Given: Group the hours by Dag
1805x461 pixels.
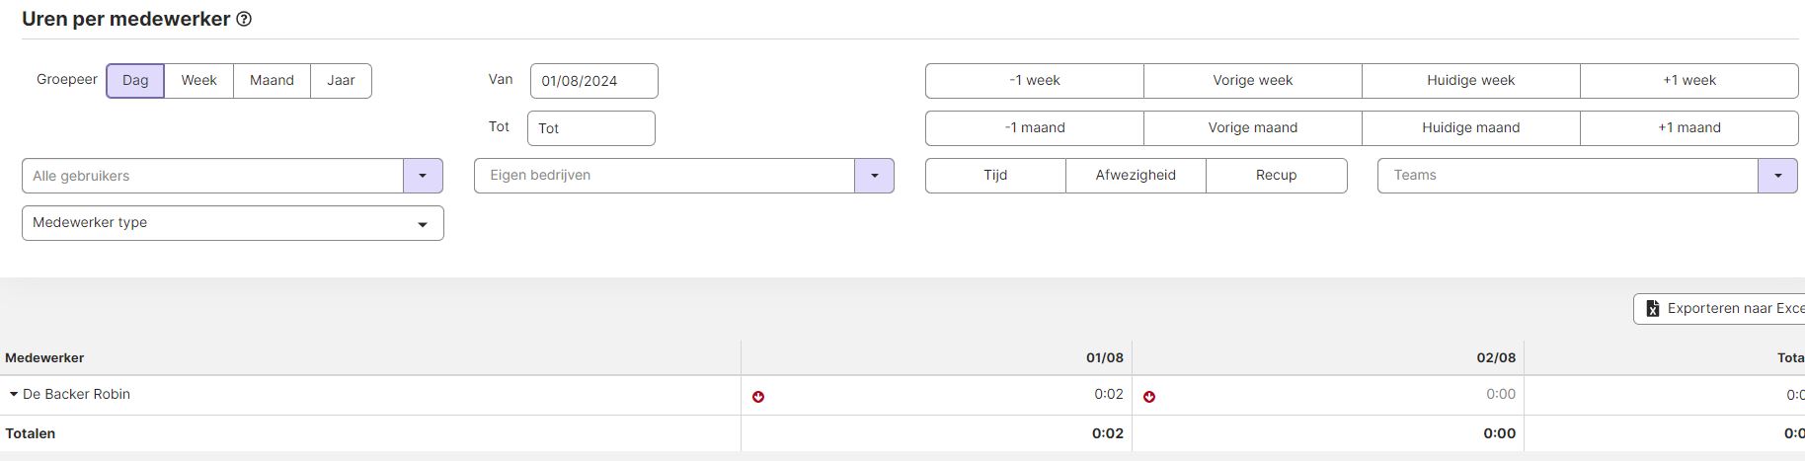Looking at the screenshot, I should pos(135,81).
